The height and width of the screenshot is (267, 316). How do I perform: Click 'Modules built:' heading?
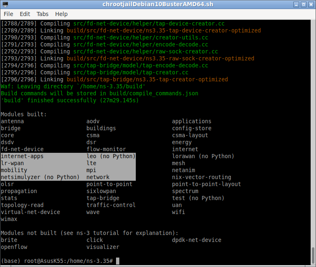click(23, 114)
